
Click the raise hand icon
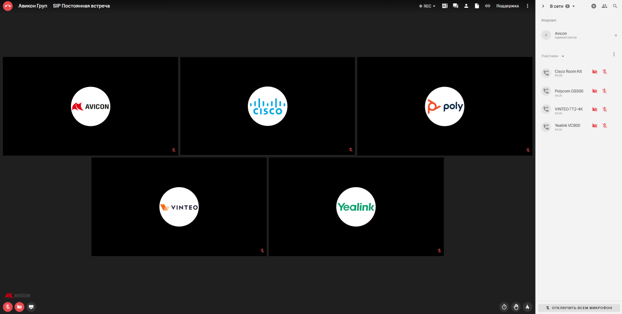[x=516, y=307]
